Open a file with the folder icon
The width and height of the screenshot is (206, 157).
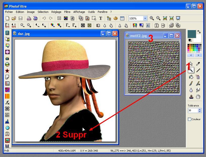[x=14, y=18]
